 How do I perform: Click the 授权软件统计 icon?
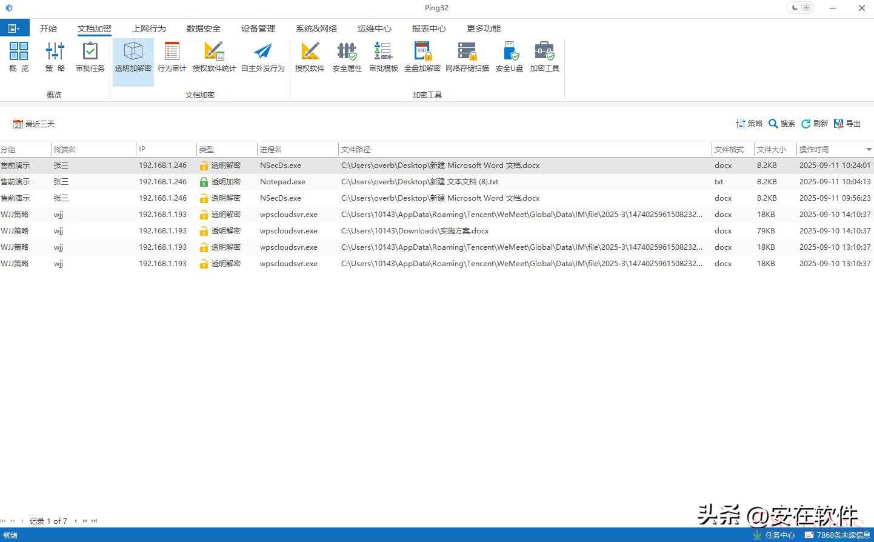coord(214,57)
